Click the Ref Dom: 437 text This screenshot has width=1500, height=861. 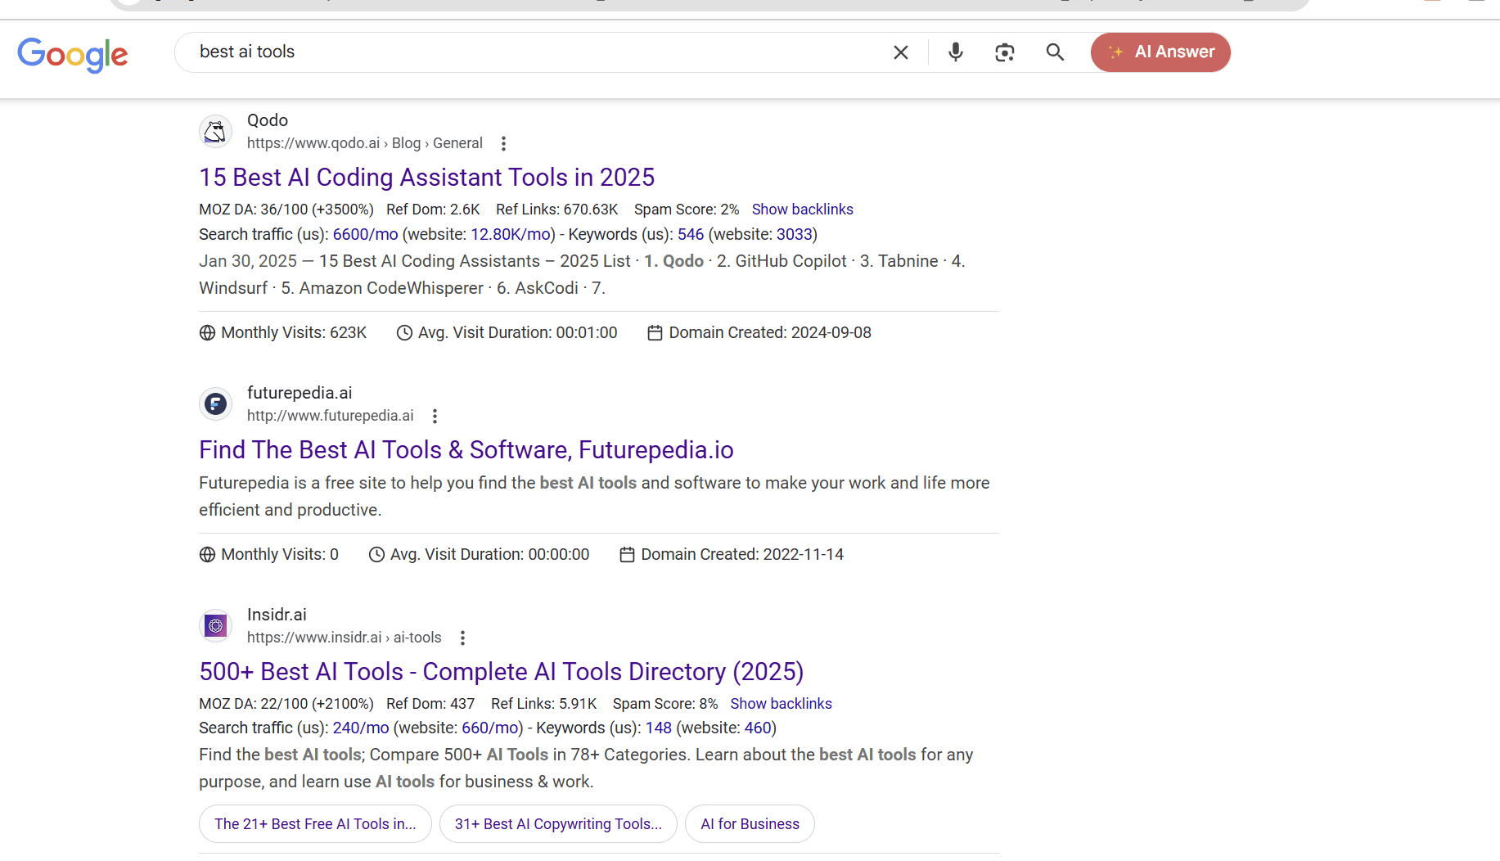point(430,704)
